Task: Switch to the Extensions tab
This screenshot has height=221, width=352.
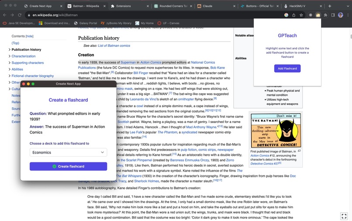Action: (x=124, y=6)
